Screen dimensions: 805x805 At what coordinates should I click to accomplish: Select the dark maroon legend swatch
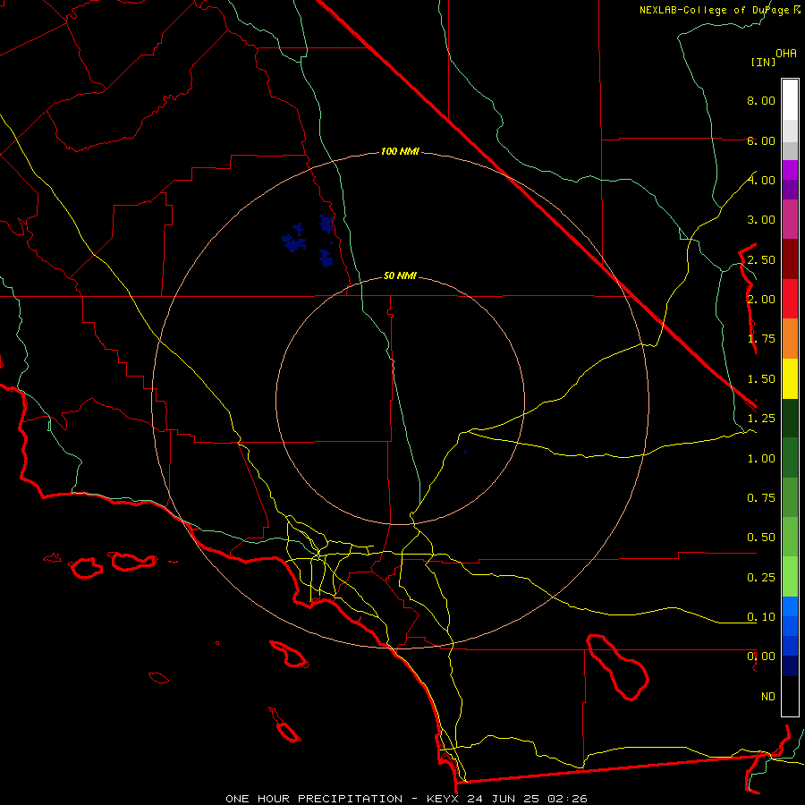click(790, 259)
